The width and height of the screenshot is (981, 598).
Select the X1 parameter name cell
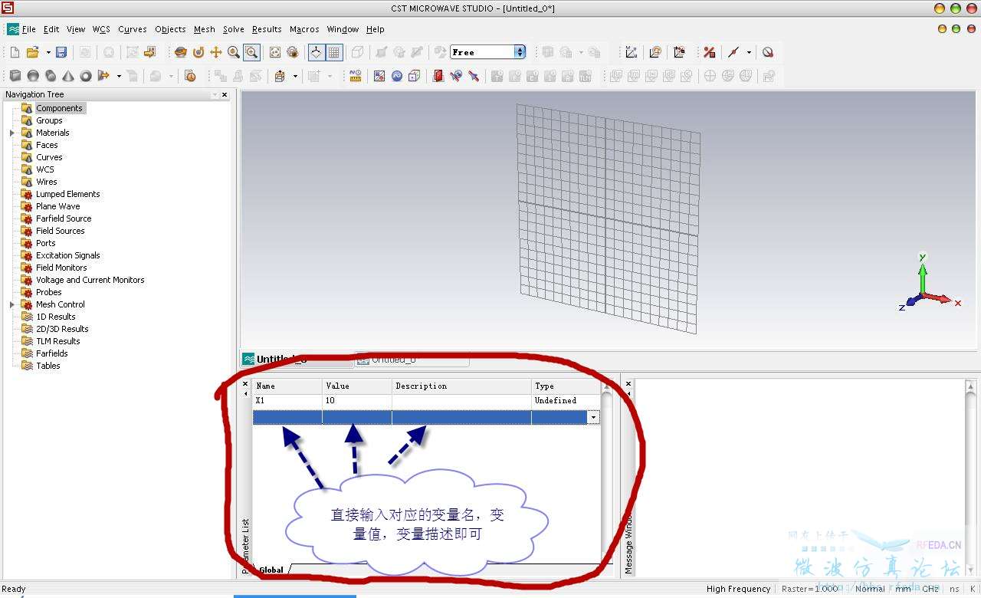(x=287, y=400)
